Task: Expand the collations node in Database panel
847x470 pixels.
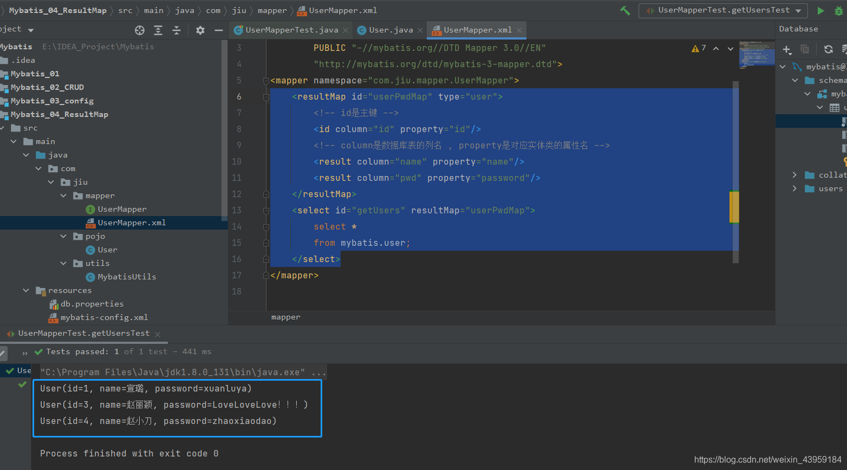Action: (x=794, y=175)
